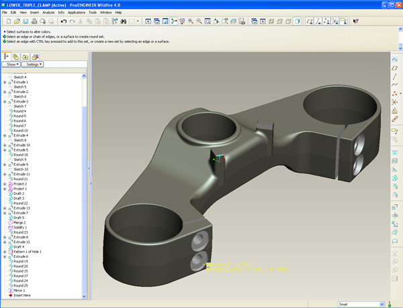The height and width of the screenshot is (308, 403).
Task: Switch to the Folder Browser tab icon
Action: (26, 57)
